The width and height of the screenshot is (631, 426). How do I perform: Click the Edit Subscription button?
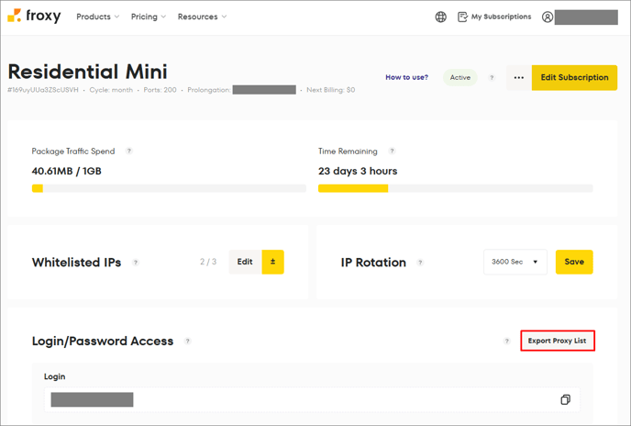pyautogui.click(x=574, y=77)
